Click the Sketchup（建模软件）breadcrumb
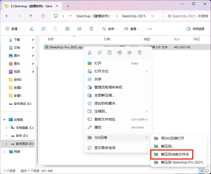 click(93, 16)
